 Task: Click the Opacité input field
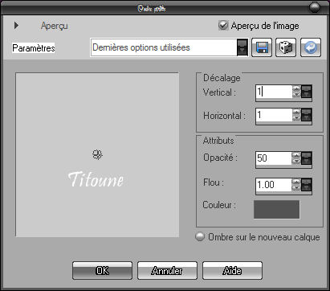point(274,158)
